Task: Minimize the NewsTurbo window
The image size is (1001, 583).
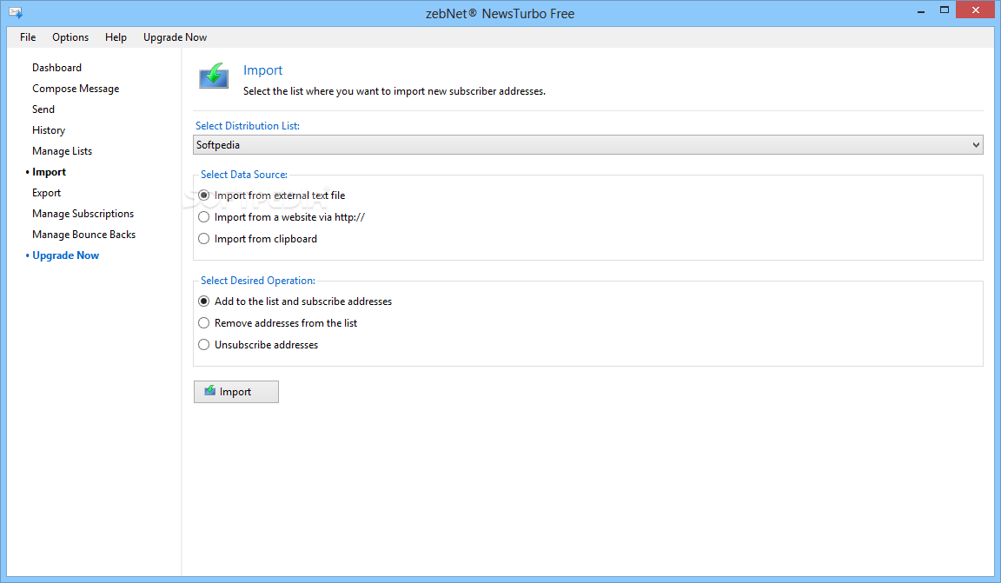Action: [x=920, y=10]
